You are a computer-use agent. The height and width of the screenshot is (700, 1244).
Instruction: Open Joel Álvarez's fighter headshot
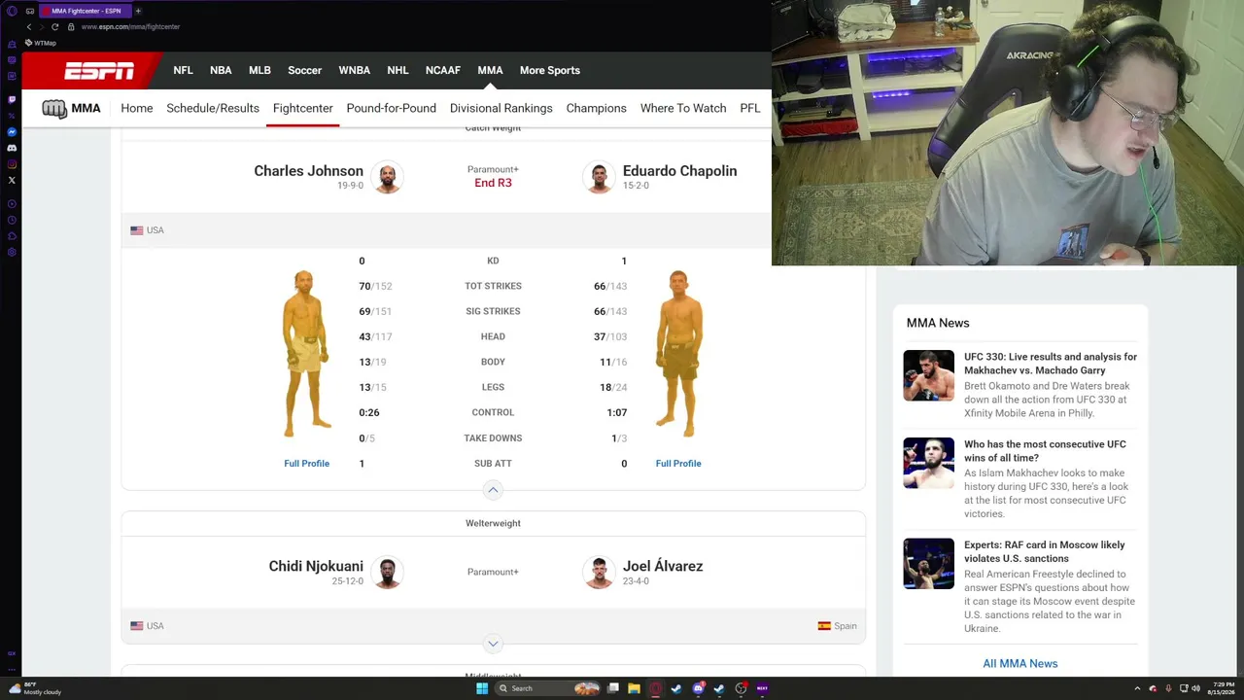[599, 573]
